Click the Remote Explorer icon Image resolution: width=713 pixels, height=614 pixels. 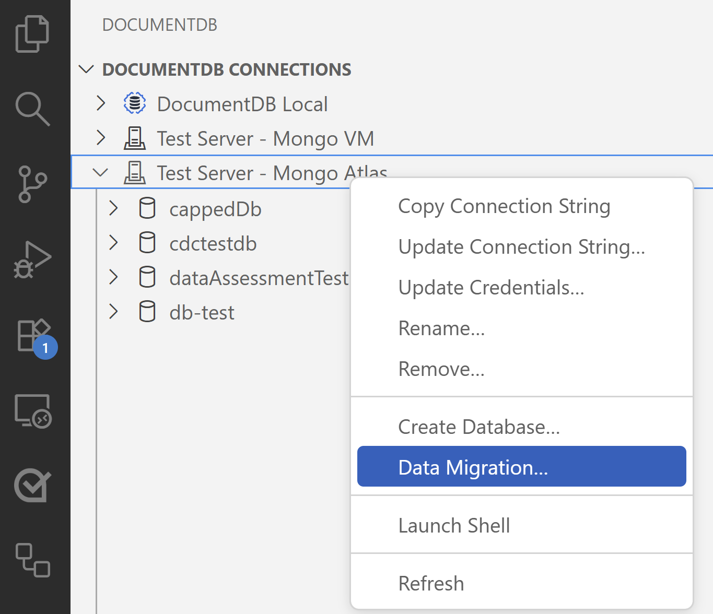(x=33, y=411)
